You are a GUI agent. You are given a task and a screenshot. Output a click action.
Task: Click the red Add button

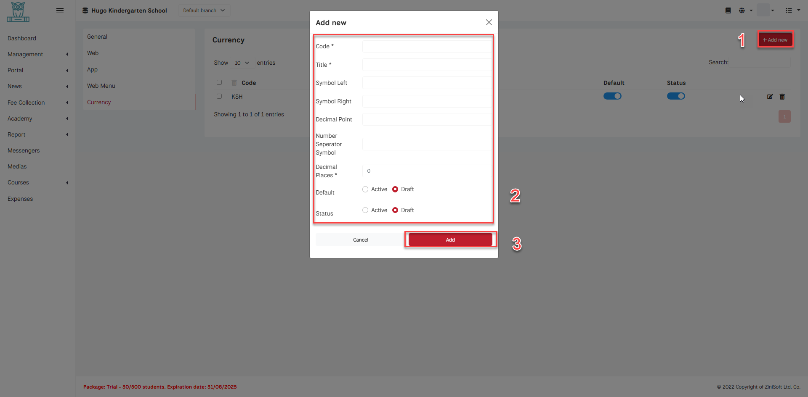(450, 239)
